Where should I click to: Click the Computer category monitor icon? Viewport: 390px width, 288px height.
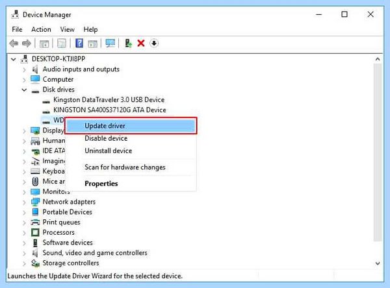[x=35, y=79]
